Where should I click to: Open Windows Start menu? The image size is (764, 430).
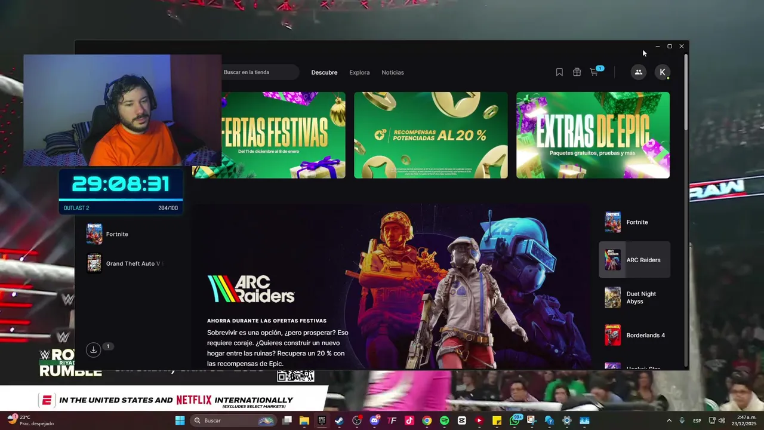pos(180,420)
